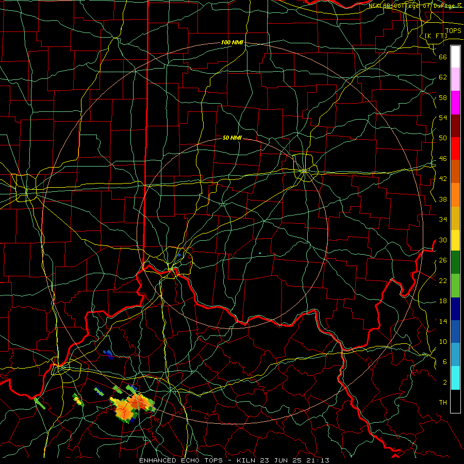Click the legend value "58"
464x464 pixels.
(443, 97)
